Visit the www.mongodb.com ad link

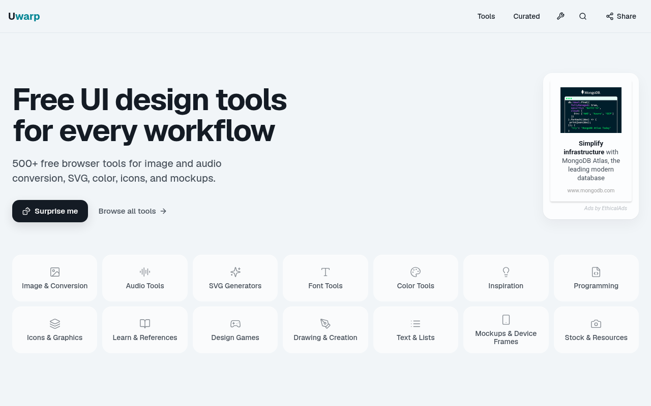(x=591, y=191)
